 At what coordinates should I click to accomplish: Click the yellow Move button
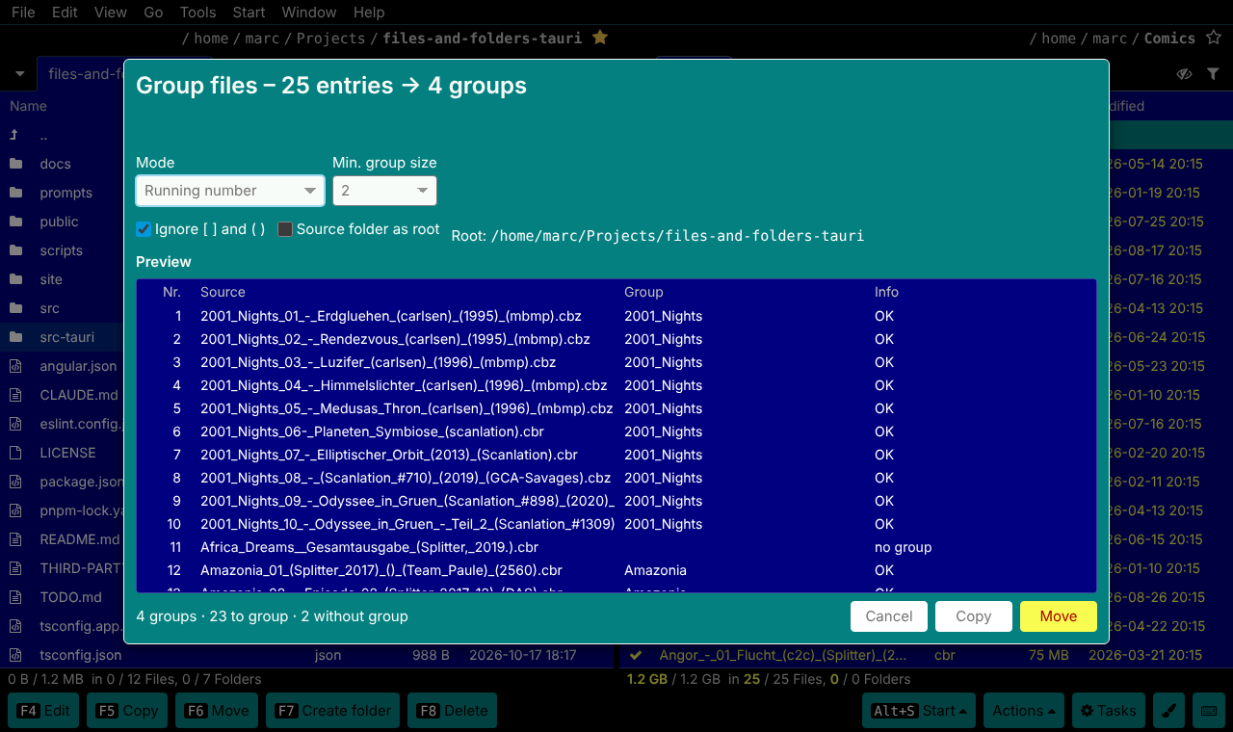click(x=1059, y=616)
